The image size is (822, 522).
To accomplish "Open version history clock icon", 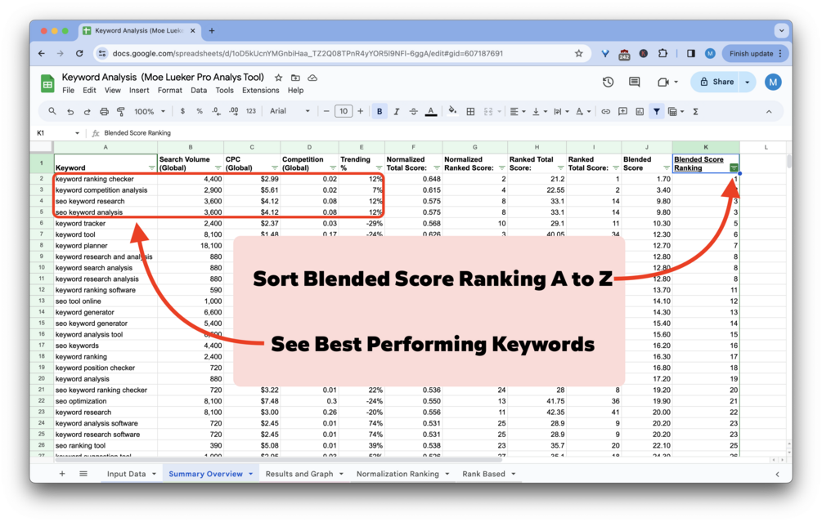I will click(x=608, y=83).
